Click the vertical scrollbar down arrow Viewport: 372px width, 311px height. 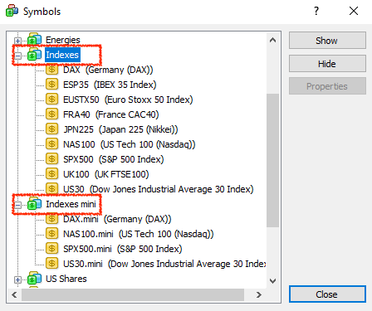point(272,281)
